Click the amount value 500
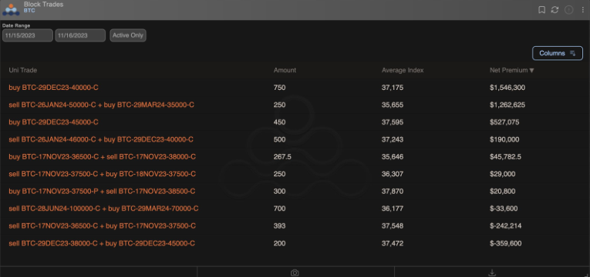590x277 pixels. click(279, 139)
